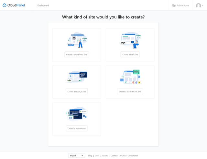This screenshot has width=207, height=159.
Task: Click the Static HTML site illustration
Action: click(x=130, y=77)
